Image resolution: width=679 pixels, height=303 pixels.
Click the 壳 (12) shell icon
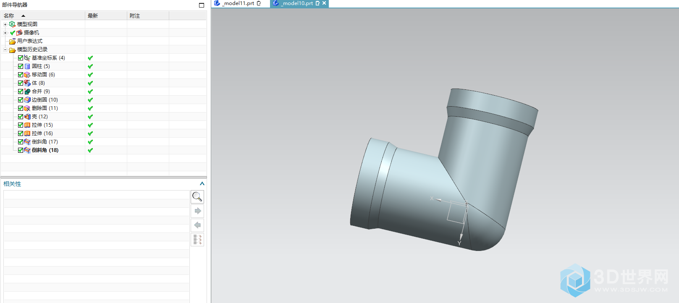tap(27, 117)
